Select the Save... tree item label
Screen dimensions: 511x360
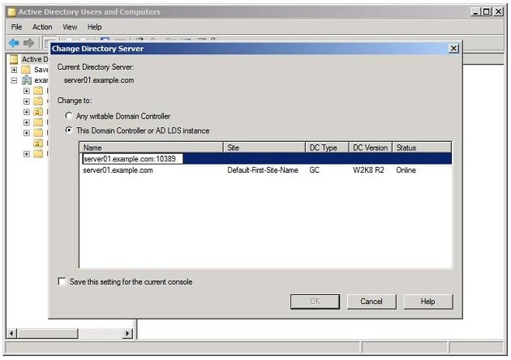(41, 70)
